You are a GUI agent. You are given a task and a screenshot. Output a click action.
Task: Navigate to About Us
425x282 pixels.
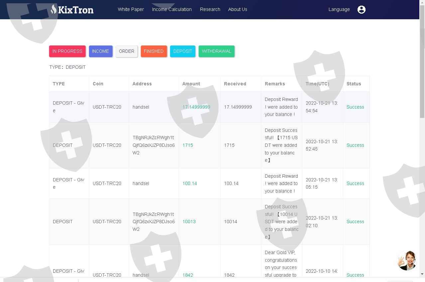click(238, 9)
